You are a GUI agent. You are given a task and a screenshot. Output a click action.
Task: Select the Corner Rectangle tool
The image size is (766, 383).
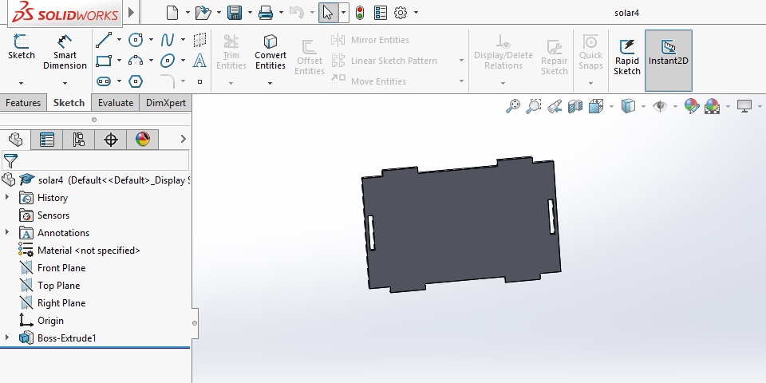tap(104, 61)
